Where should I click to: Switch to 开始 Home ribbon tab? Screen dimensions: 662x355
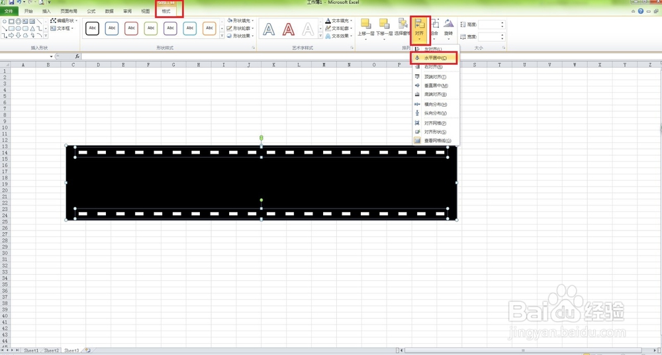pyautogui.click(x=28, y=11)
